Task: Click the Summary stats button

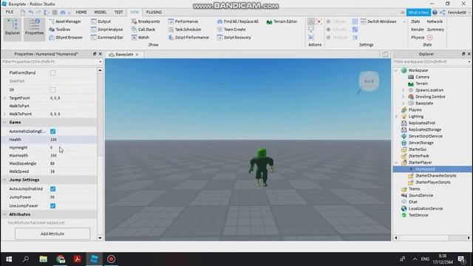Action: pyautogui.click(x=435, y=30)
